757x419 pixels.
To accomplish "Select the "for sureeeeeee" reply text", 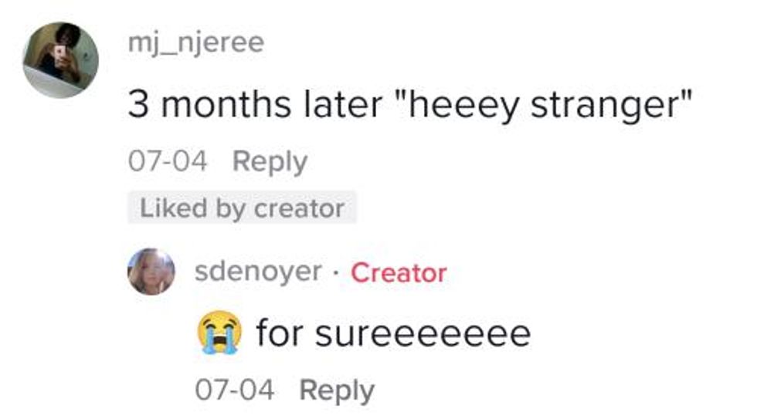I will (393, 333).
